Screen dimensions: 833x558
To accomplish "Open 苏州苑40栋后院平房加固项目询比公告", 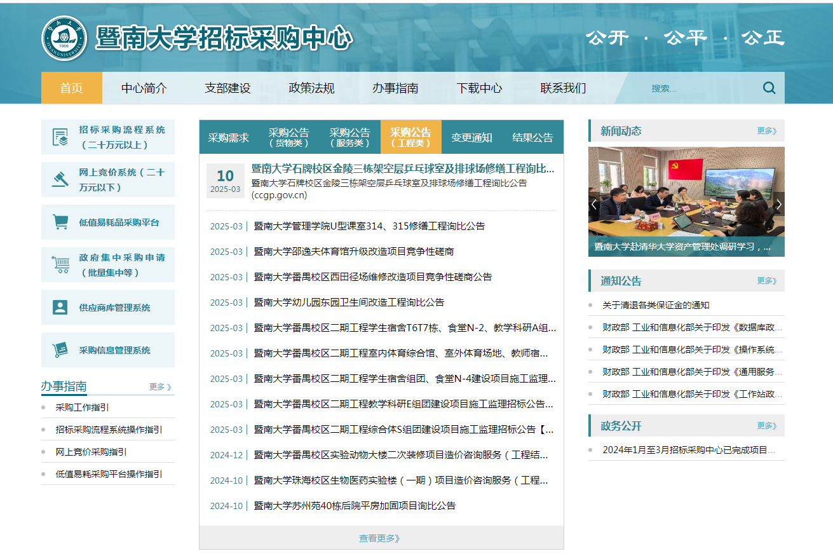I will tap(355, 505).
